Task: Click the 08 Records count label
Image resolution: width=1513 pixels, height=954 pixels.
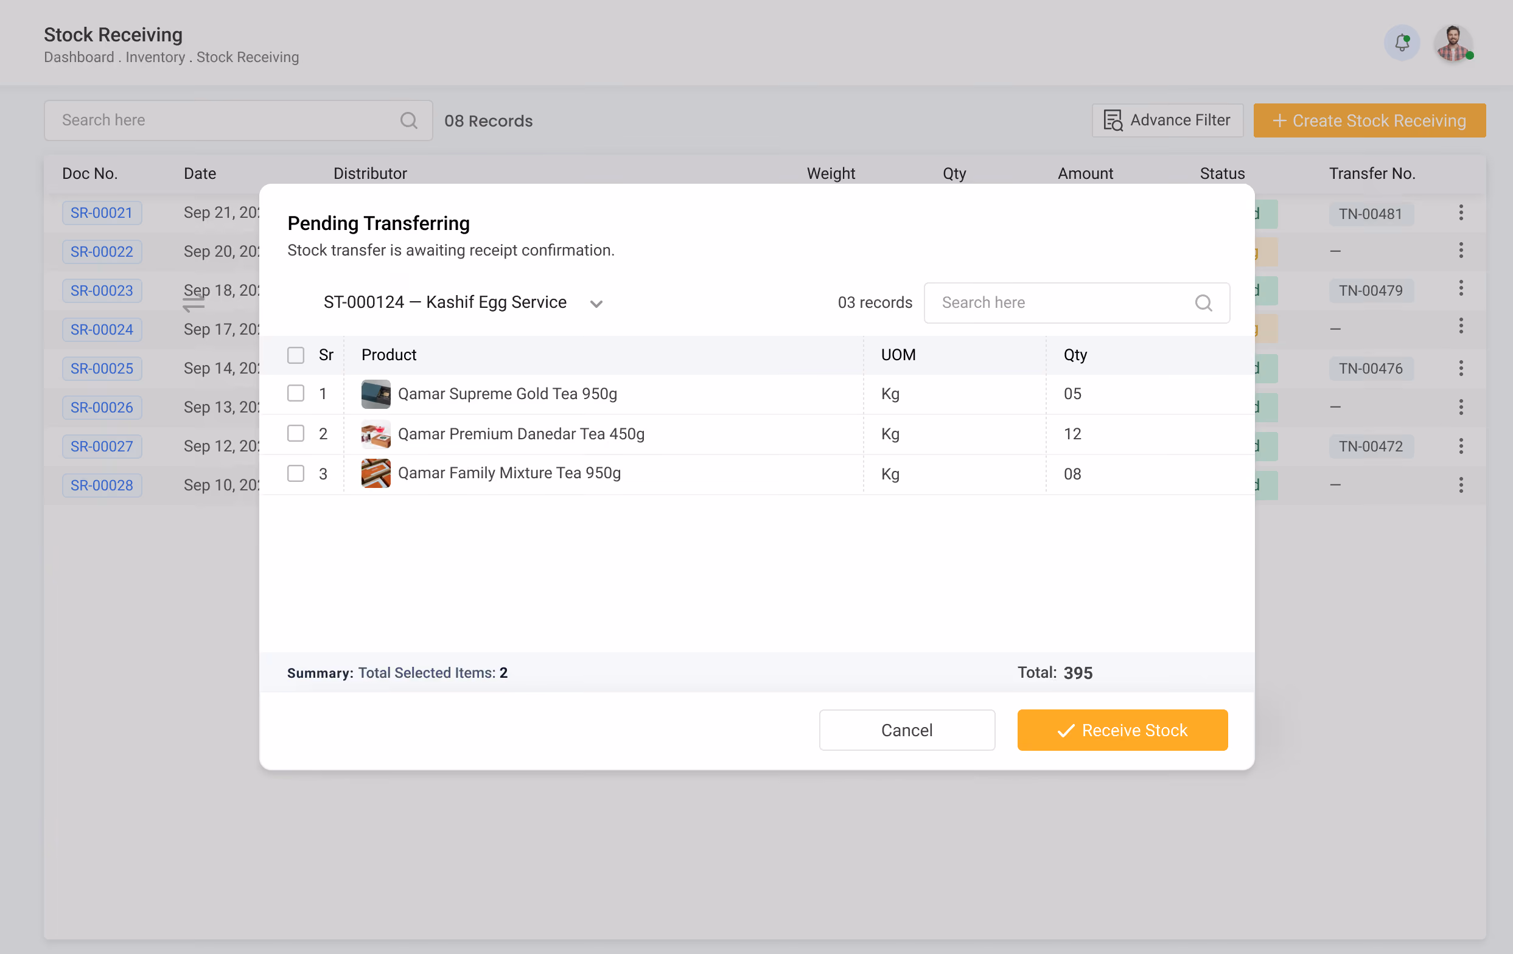Action: (488, 121)
